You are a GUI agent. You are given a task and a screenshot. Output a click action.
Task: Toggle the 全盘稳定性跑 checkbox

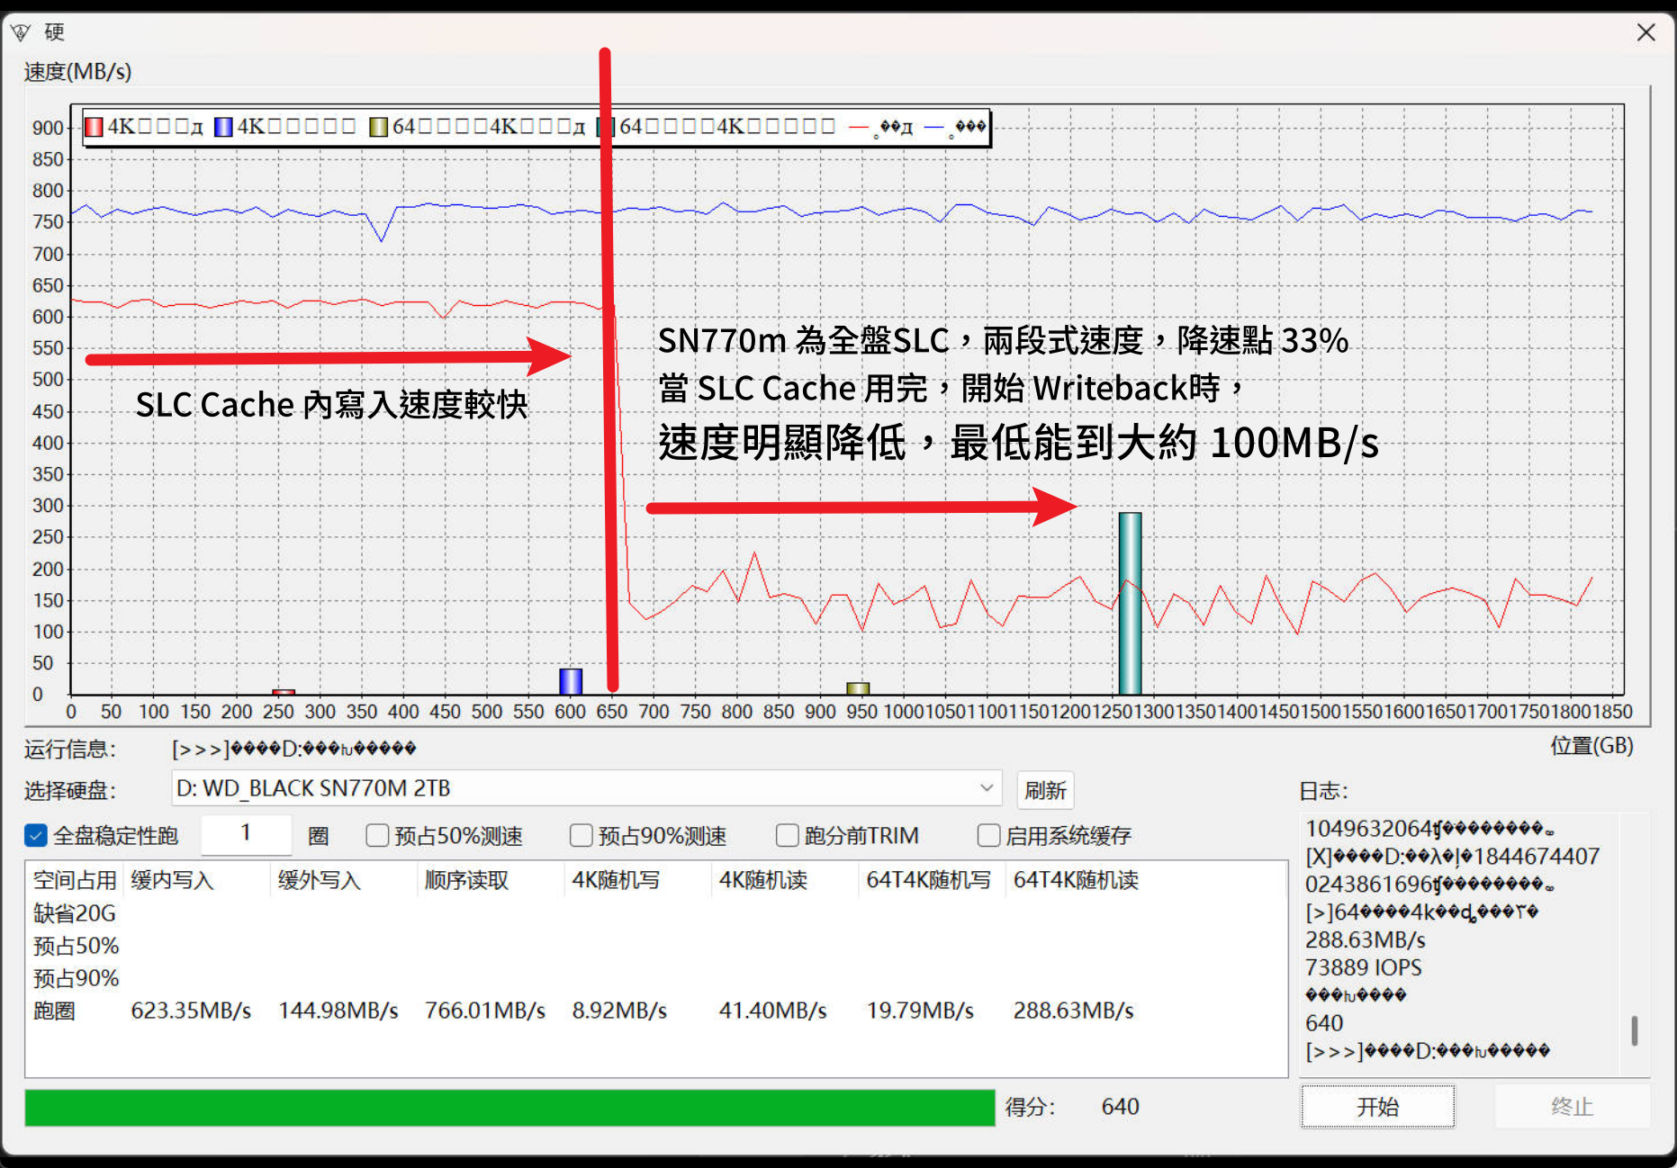tap(36, 836)
